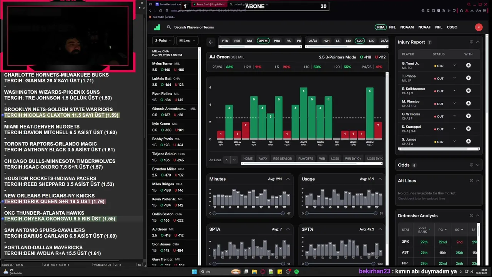The image size is (492, 277).
Task: Select the PTS stat button
Action: 225,41
